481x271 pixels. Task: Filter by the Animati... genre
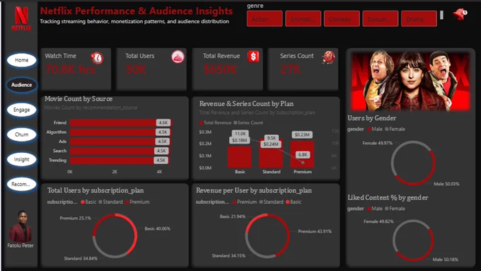point(303,19)
